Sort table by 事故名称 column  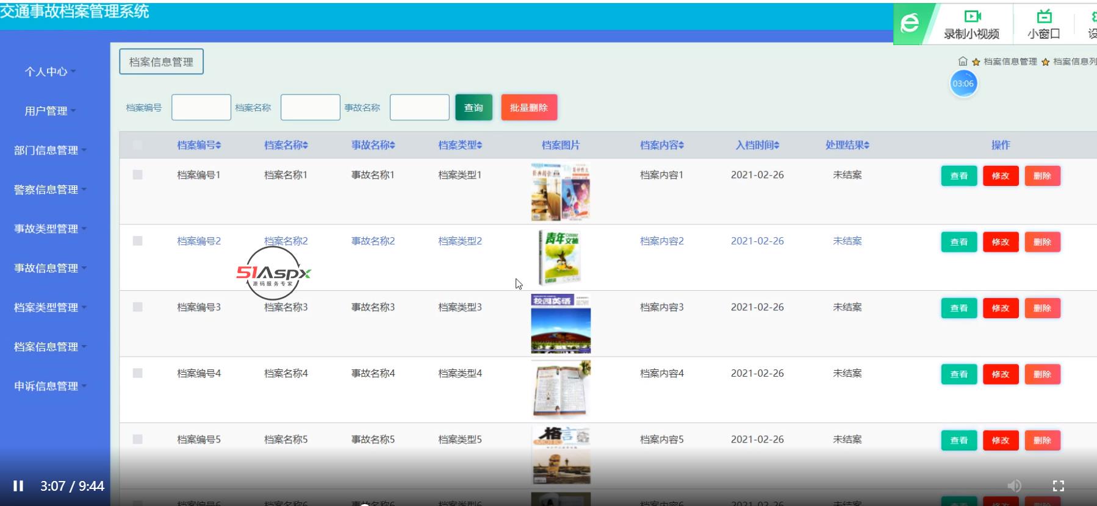point(373,145)
